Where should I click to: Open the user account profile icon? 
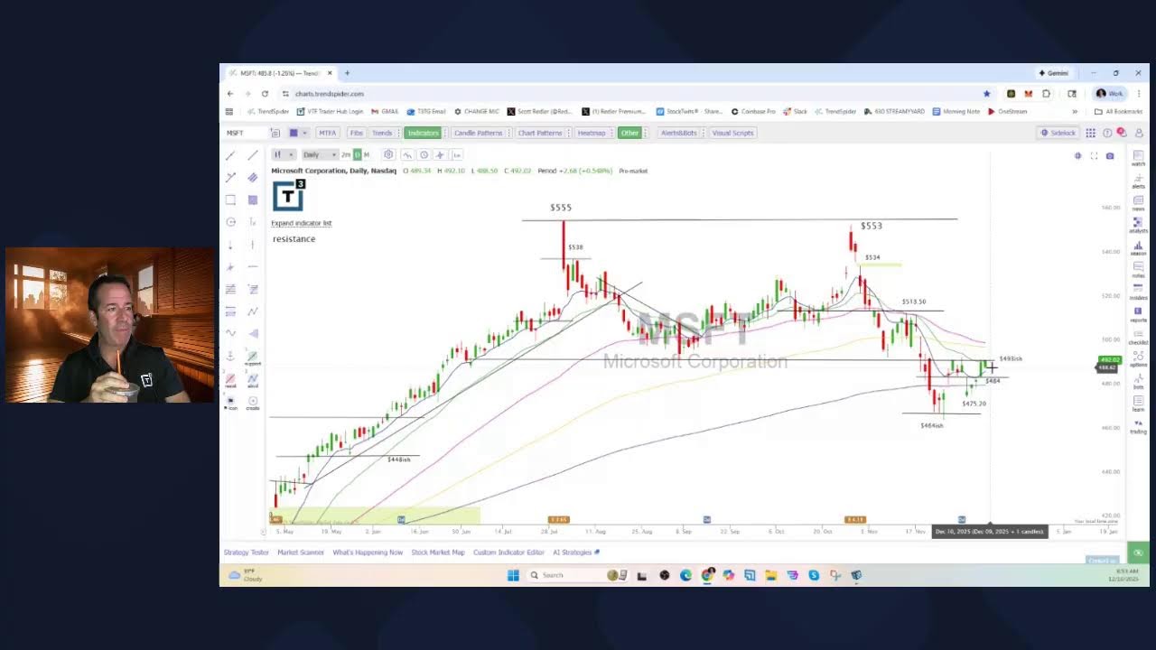[1139, 133]
